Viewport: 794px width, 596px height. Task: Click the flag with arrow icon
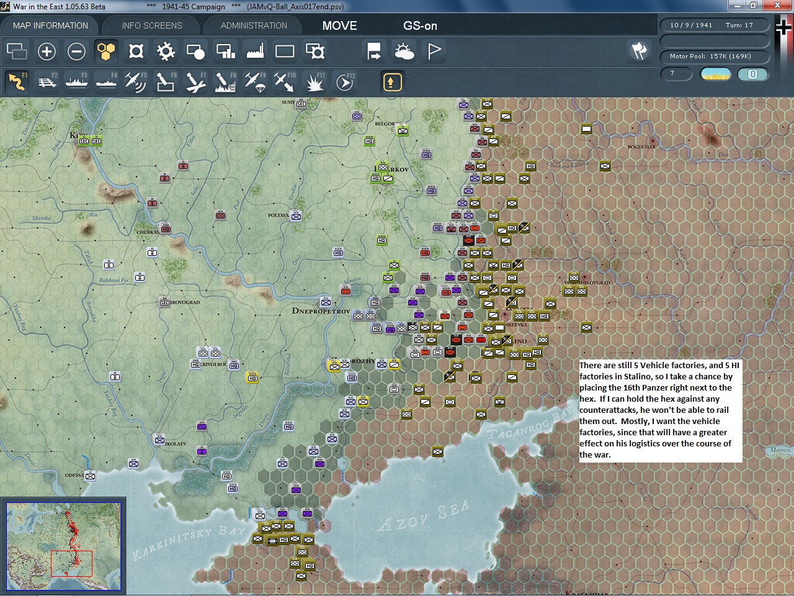374,51
